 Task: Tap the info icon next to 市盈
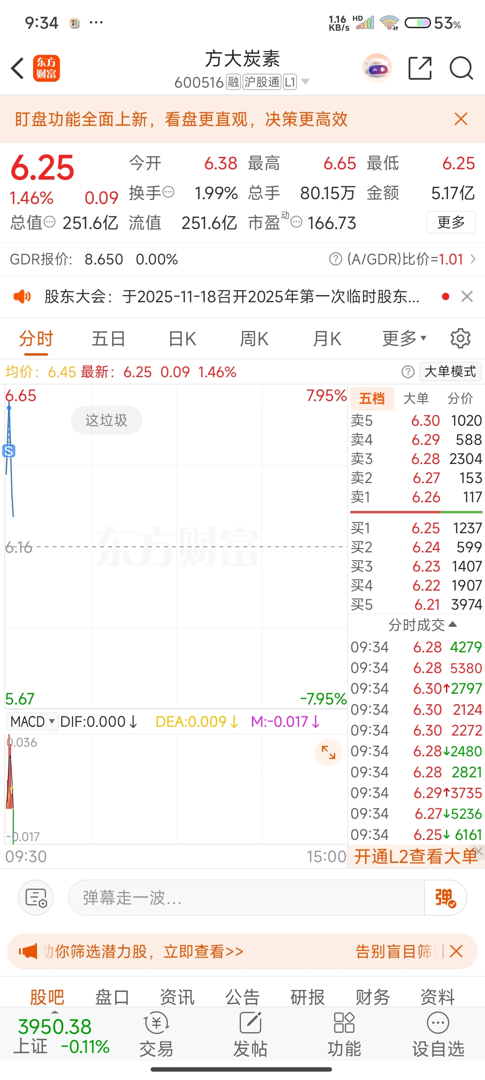pyautogui.click(x=296, y=222)
